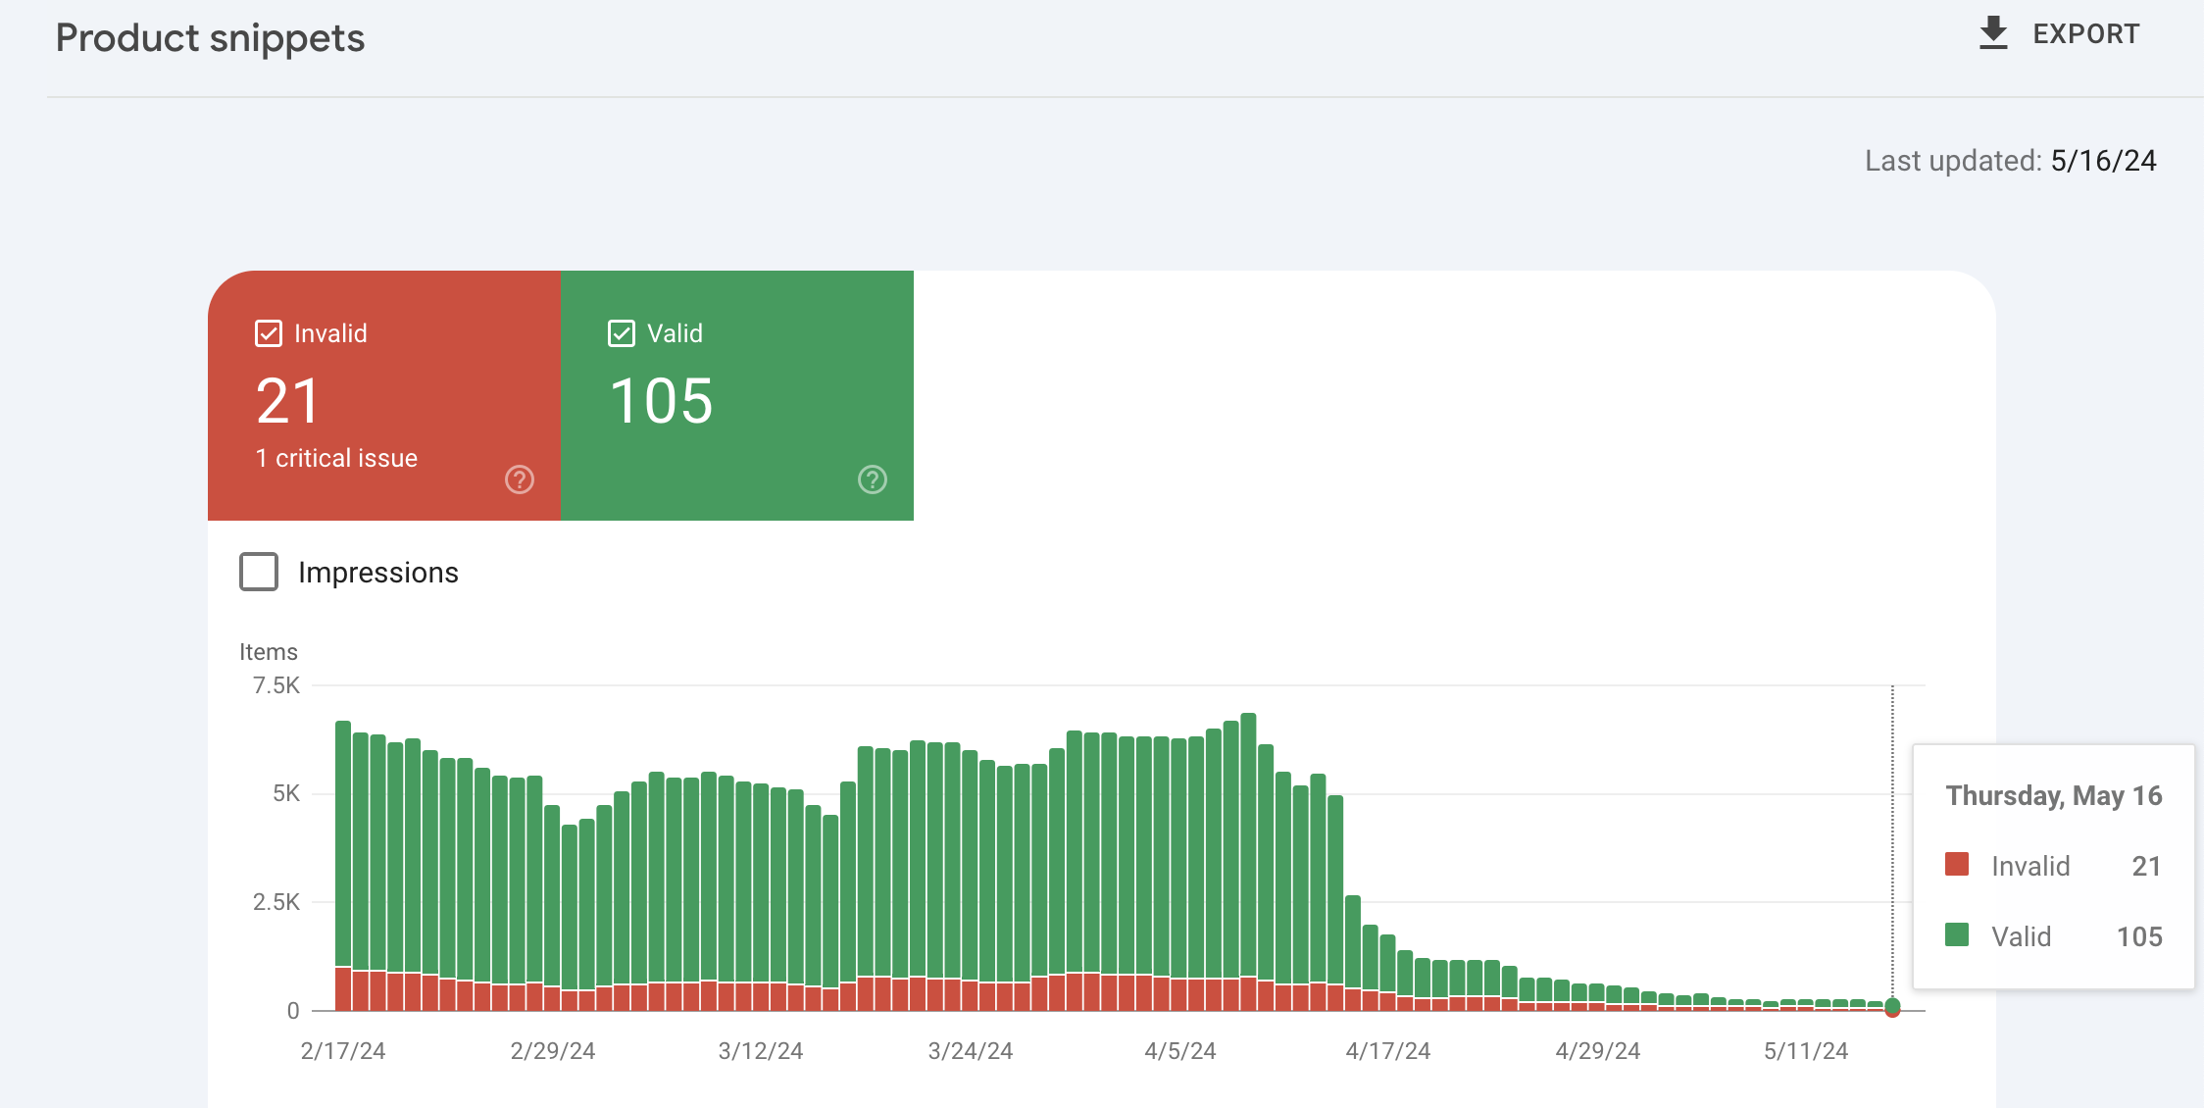Image resolution: width=2204 pixels, height=1108 pixels.
Task: Click the tooltip's Valid value 105
Action: point(2139,936)
